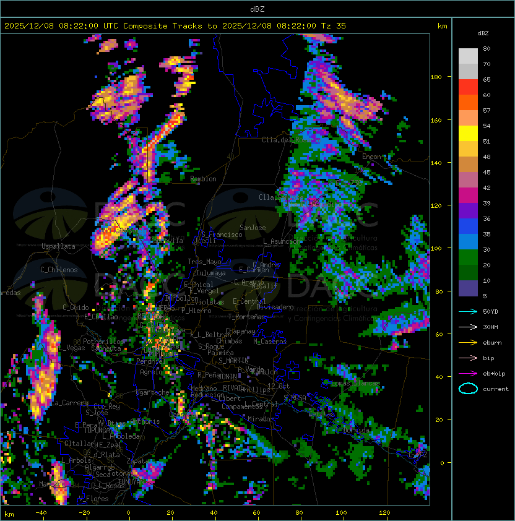Pick the red swatch between 65 and 60
515x521 pixels.
468,87
